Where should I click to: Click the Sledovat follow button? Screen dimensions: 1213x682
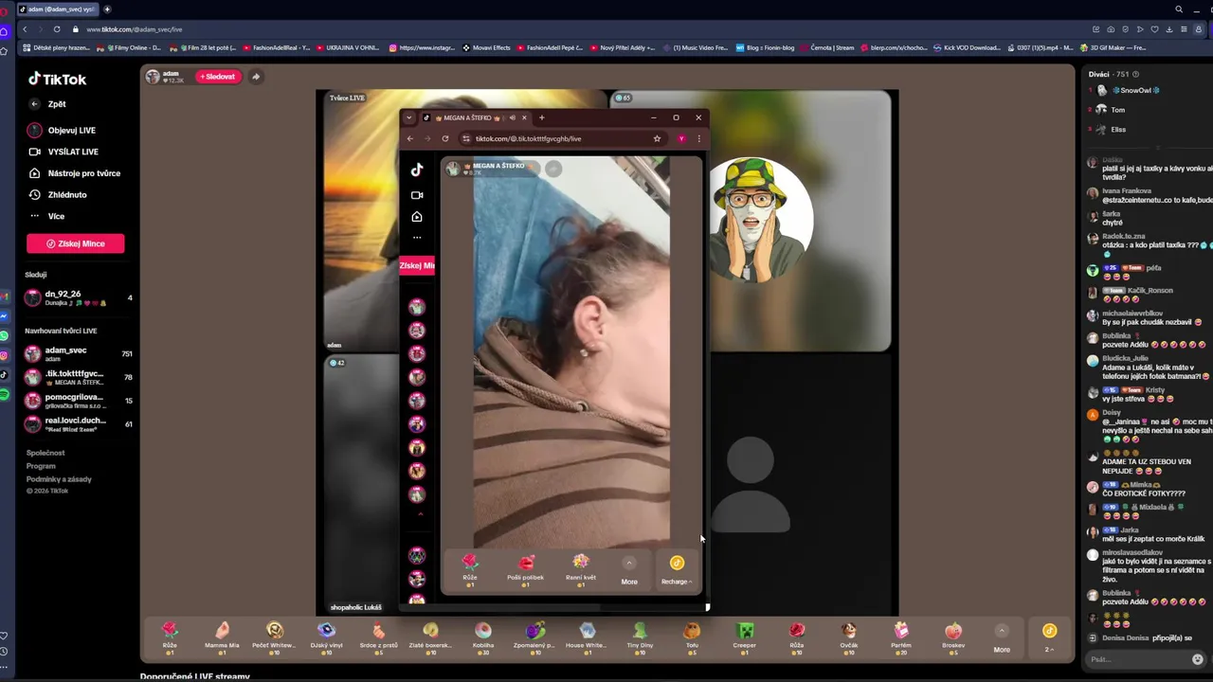click(x=218, y=77)
